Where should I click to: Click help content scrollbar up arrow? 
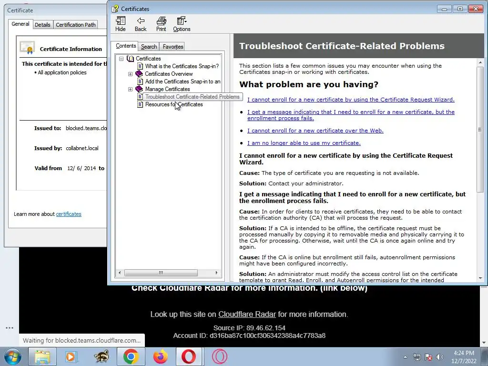click(480, 62)
